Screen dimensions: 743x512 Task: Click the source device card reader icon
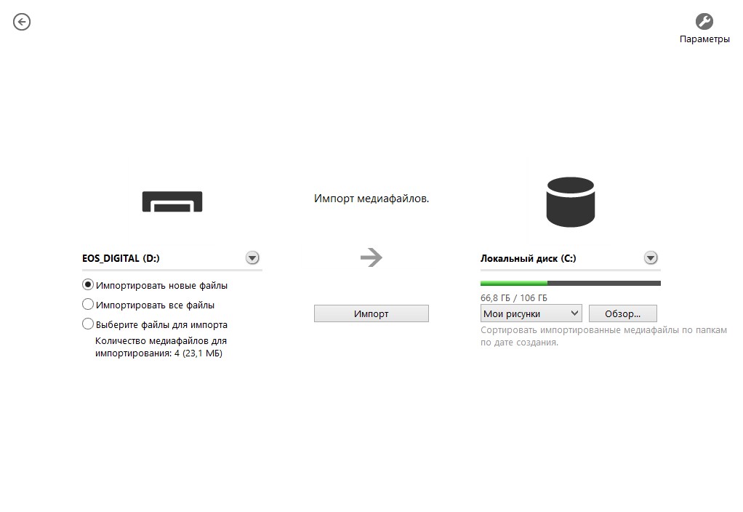click(x=172, y=201)
